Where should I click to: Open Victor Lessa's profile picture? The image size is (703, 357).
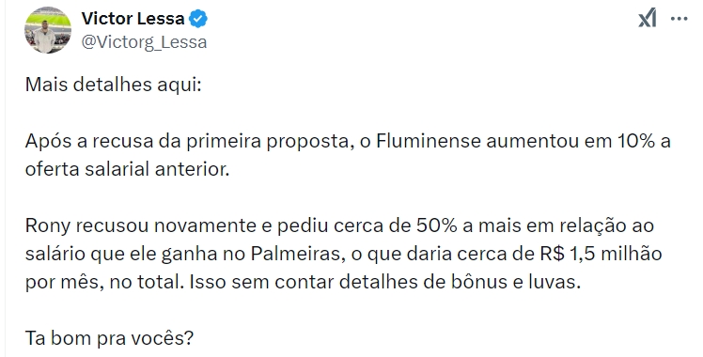click(48, 30)
